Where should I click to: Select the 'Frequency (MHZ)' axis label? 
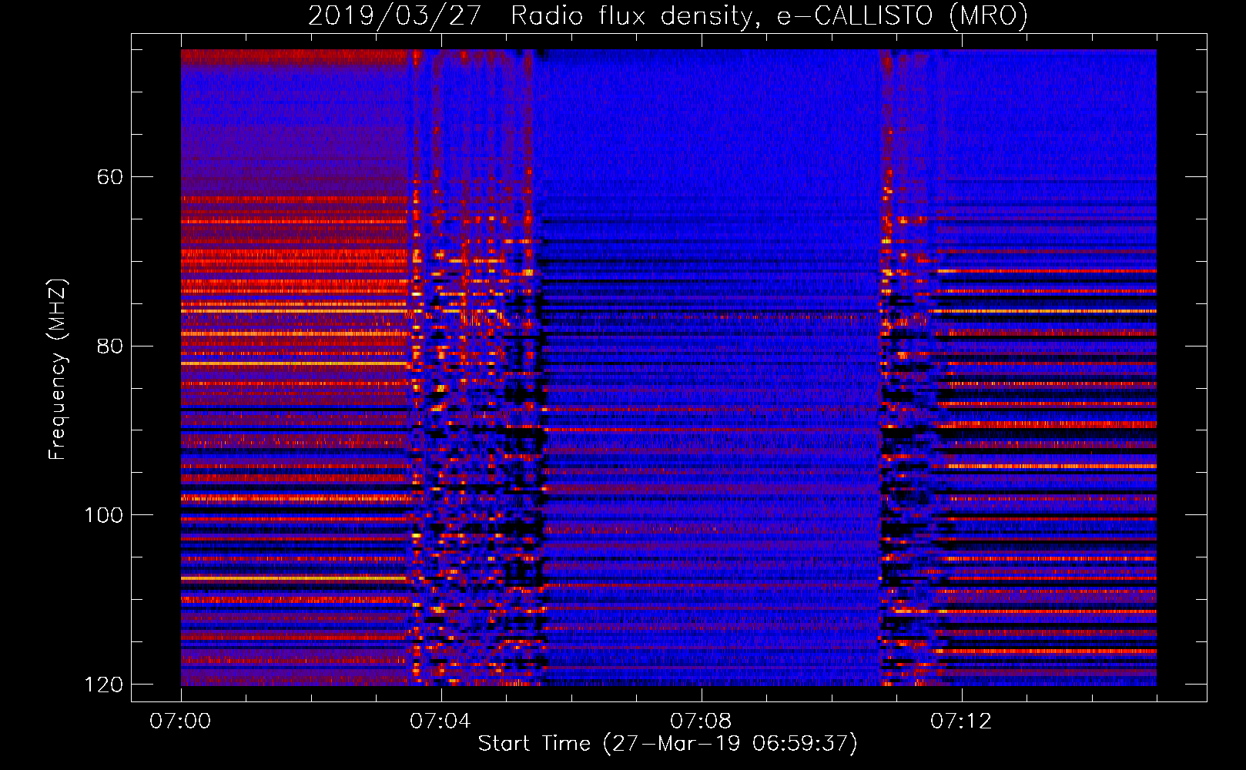[x=58, y=369]
